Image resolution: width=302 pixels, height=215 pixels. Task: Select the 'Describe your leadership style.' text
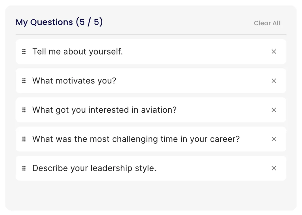point(94,168)
